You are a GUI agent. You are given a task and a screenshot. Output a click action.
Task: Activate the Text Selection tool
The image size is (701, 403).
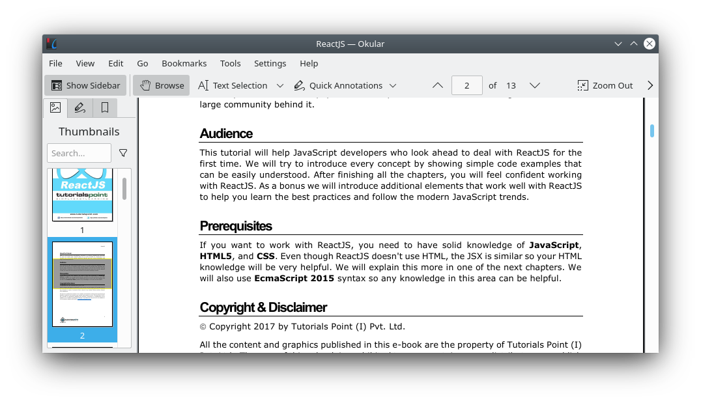point(233,85)
